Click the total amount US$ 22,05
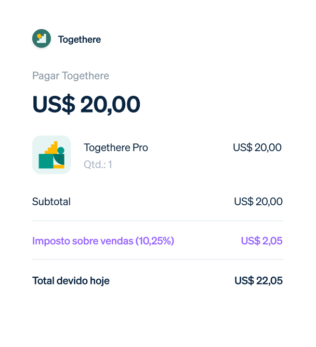This screenshot has height=347, width=316. [259, 281]
